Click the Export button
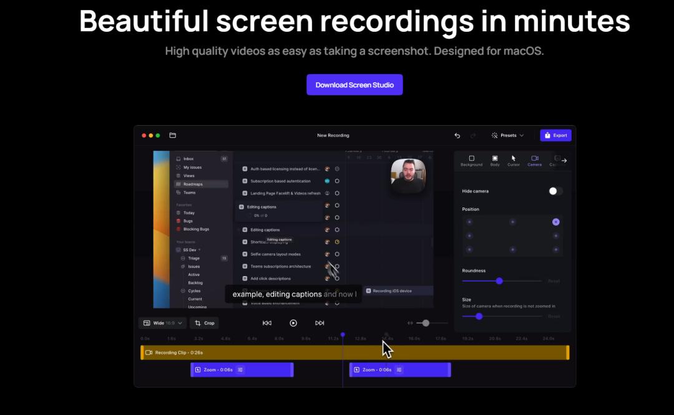674x415 pixels. coord(555,135)
